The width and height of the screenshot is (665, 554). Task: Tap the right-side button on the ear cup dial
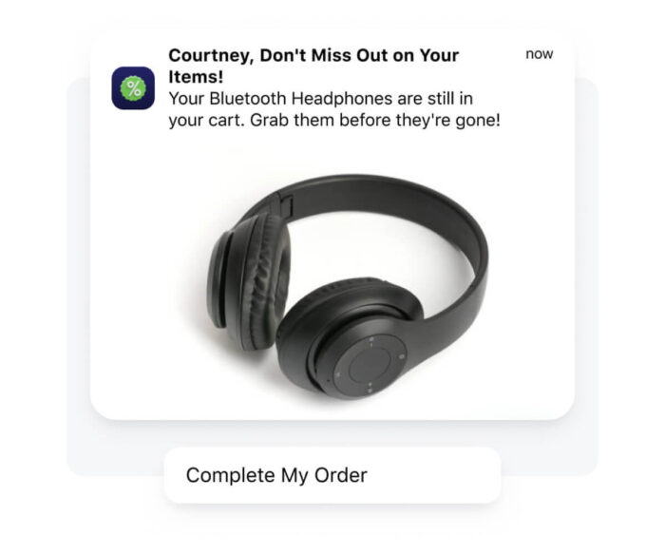pos(401,357)
